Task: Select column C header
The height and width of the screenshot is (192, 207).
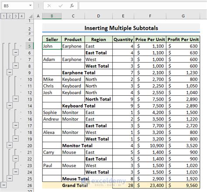Action: 73,16
